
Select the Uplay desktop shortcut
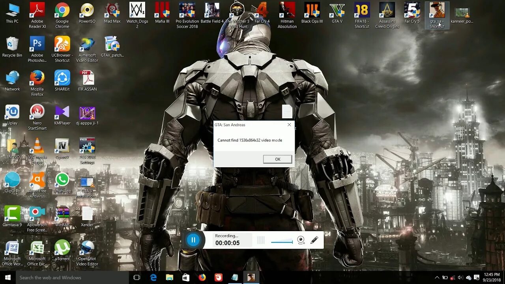click(x=12, y=115)
